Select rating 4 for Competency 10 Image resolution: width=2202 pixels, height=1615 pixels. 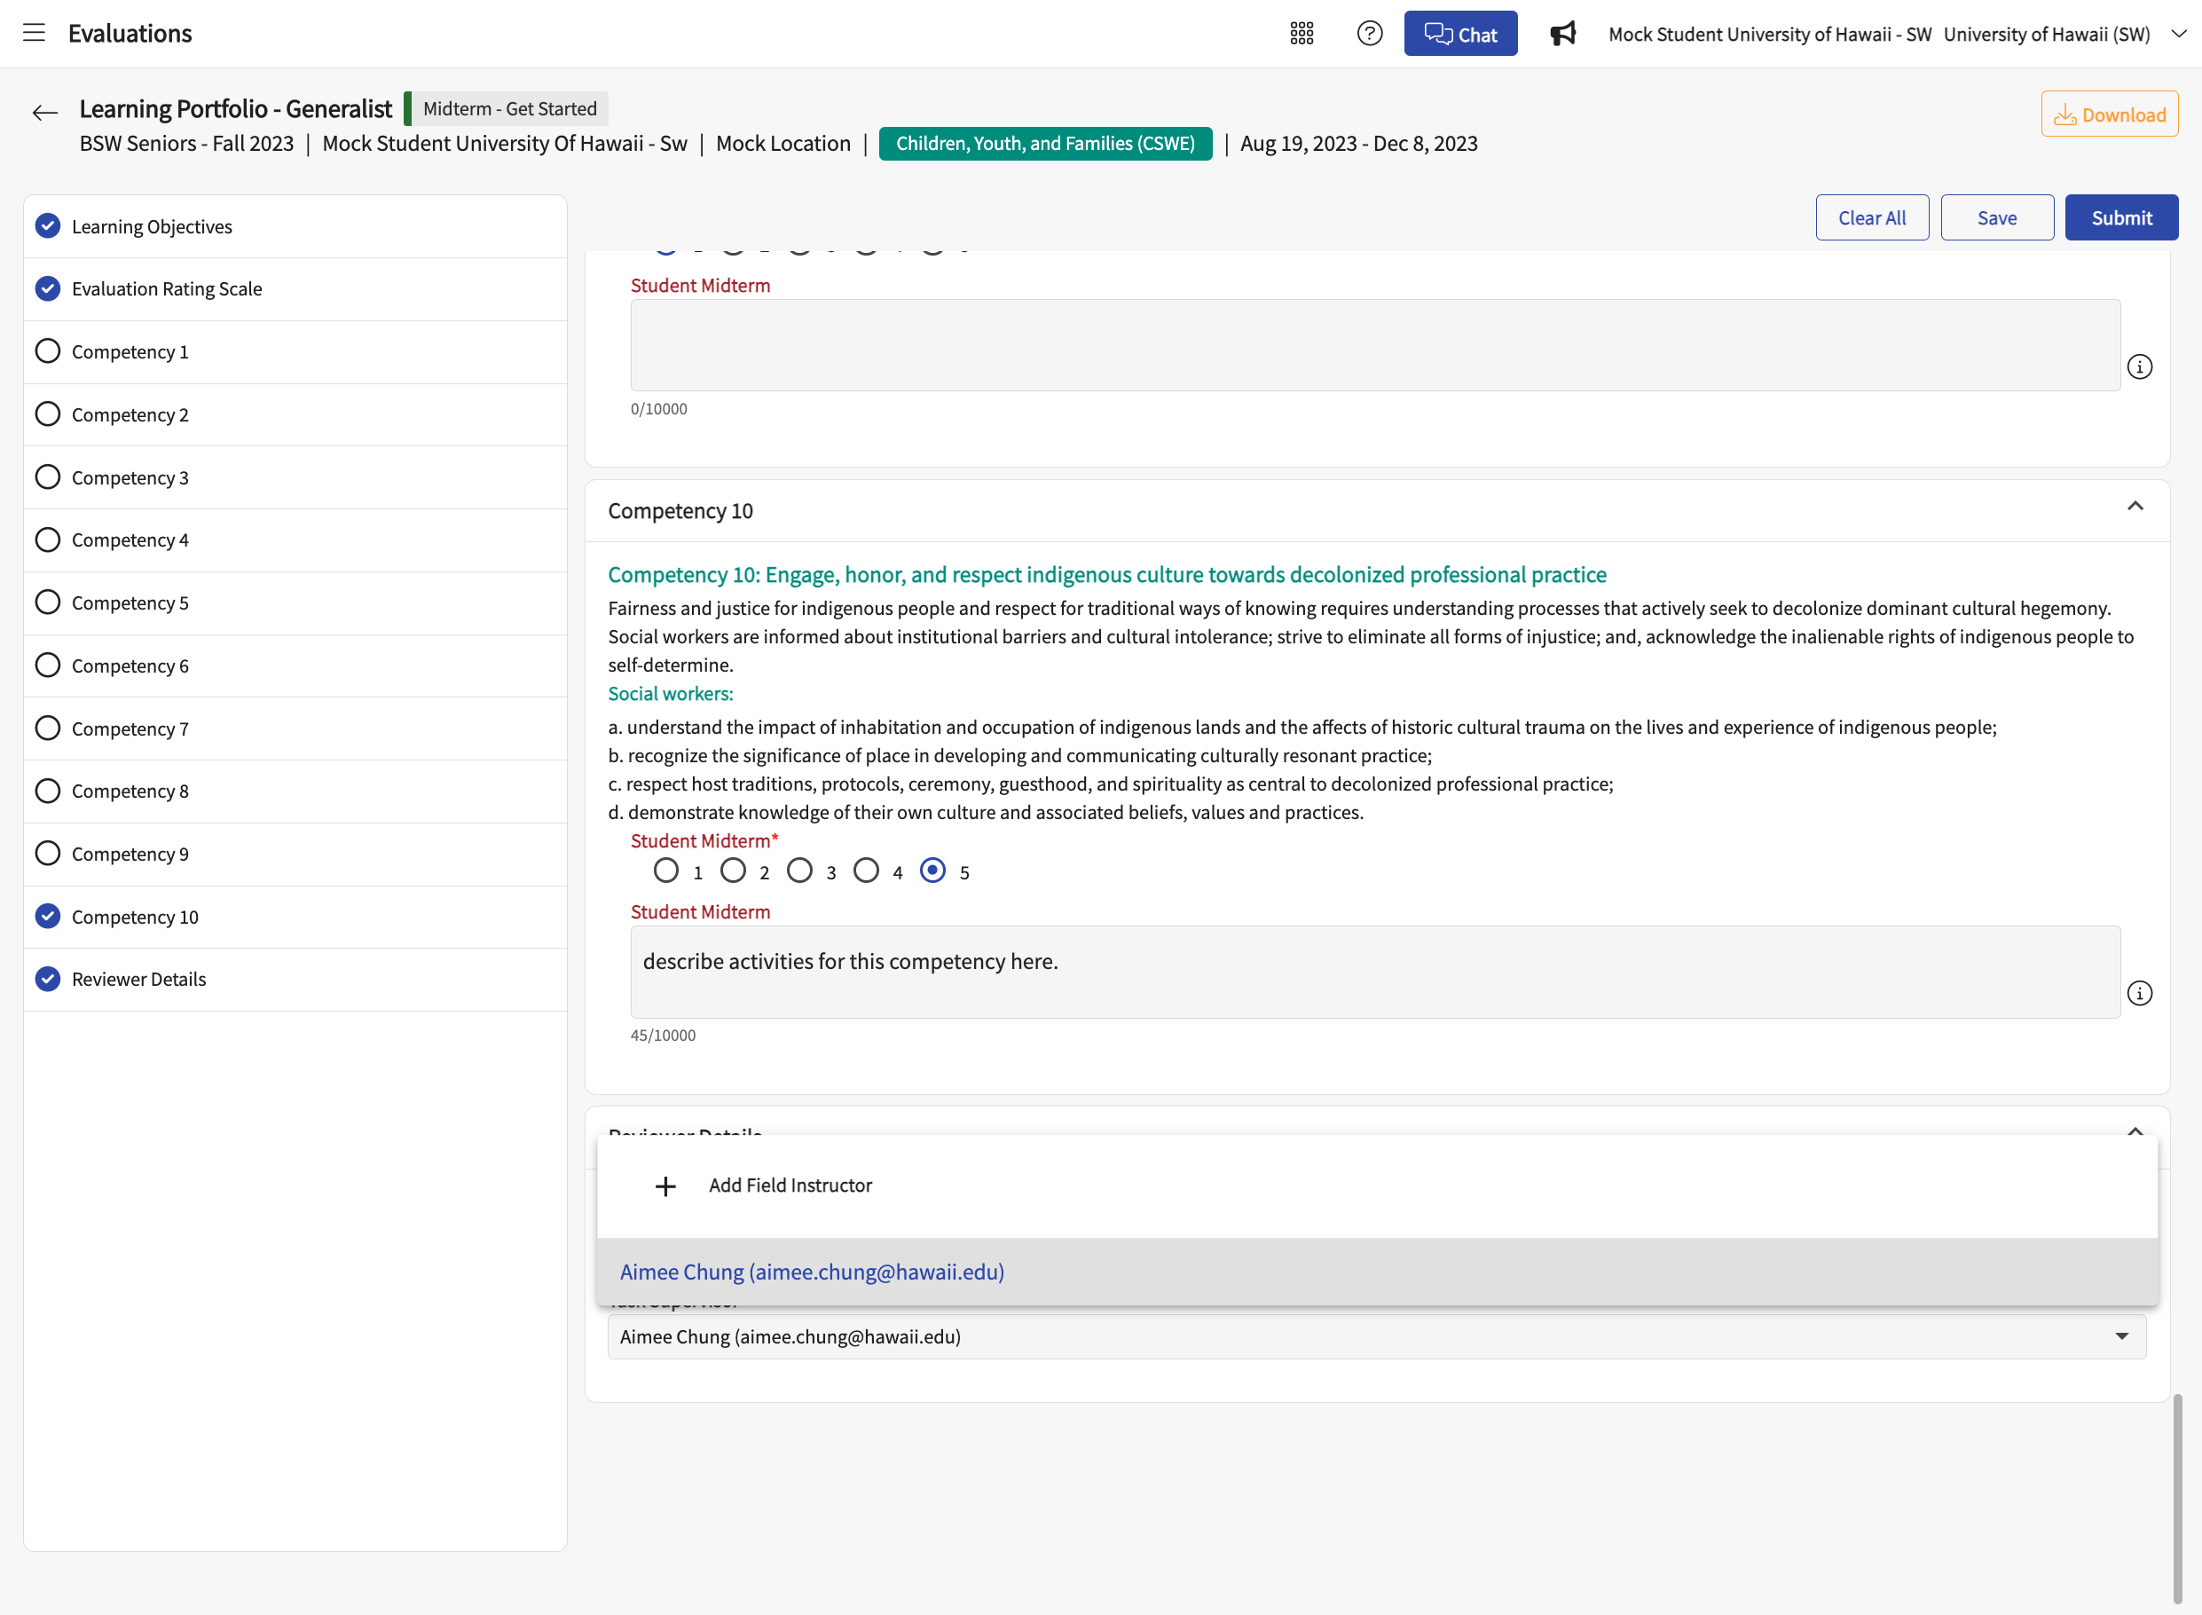tap(866, 871)
